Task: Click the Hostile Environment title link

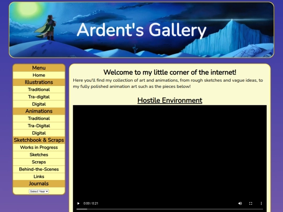Action: pyautogui.click(x=170, y=100)
